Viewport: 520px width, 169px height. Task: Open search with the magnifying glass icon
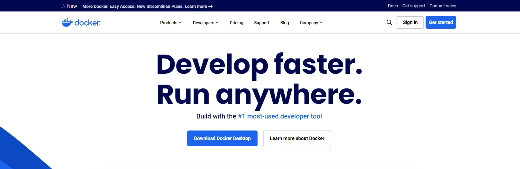(x=389, y=22)
